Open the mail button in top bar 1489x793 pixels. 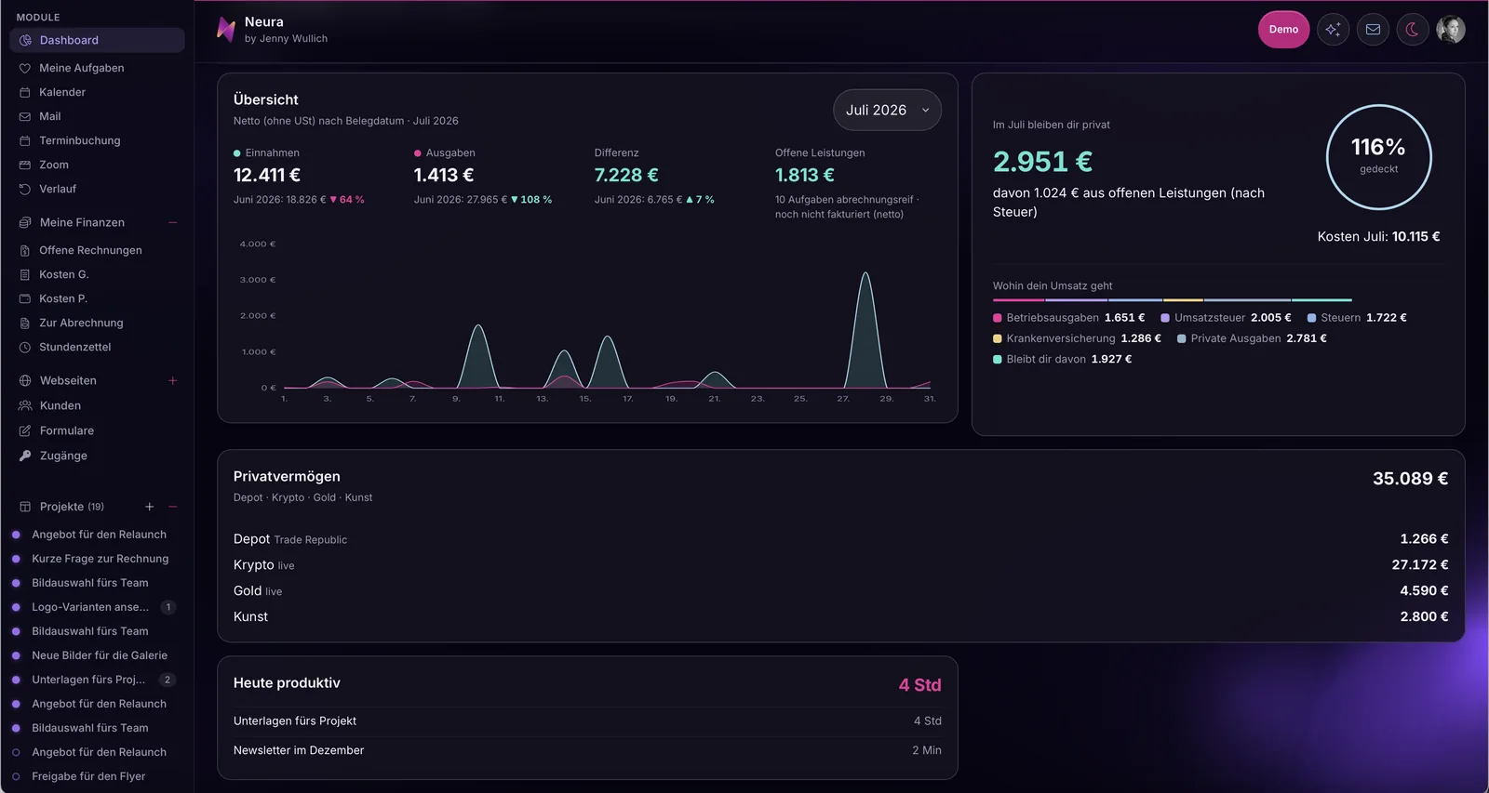pyautogui.click(x=1373, y=30)
